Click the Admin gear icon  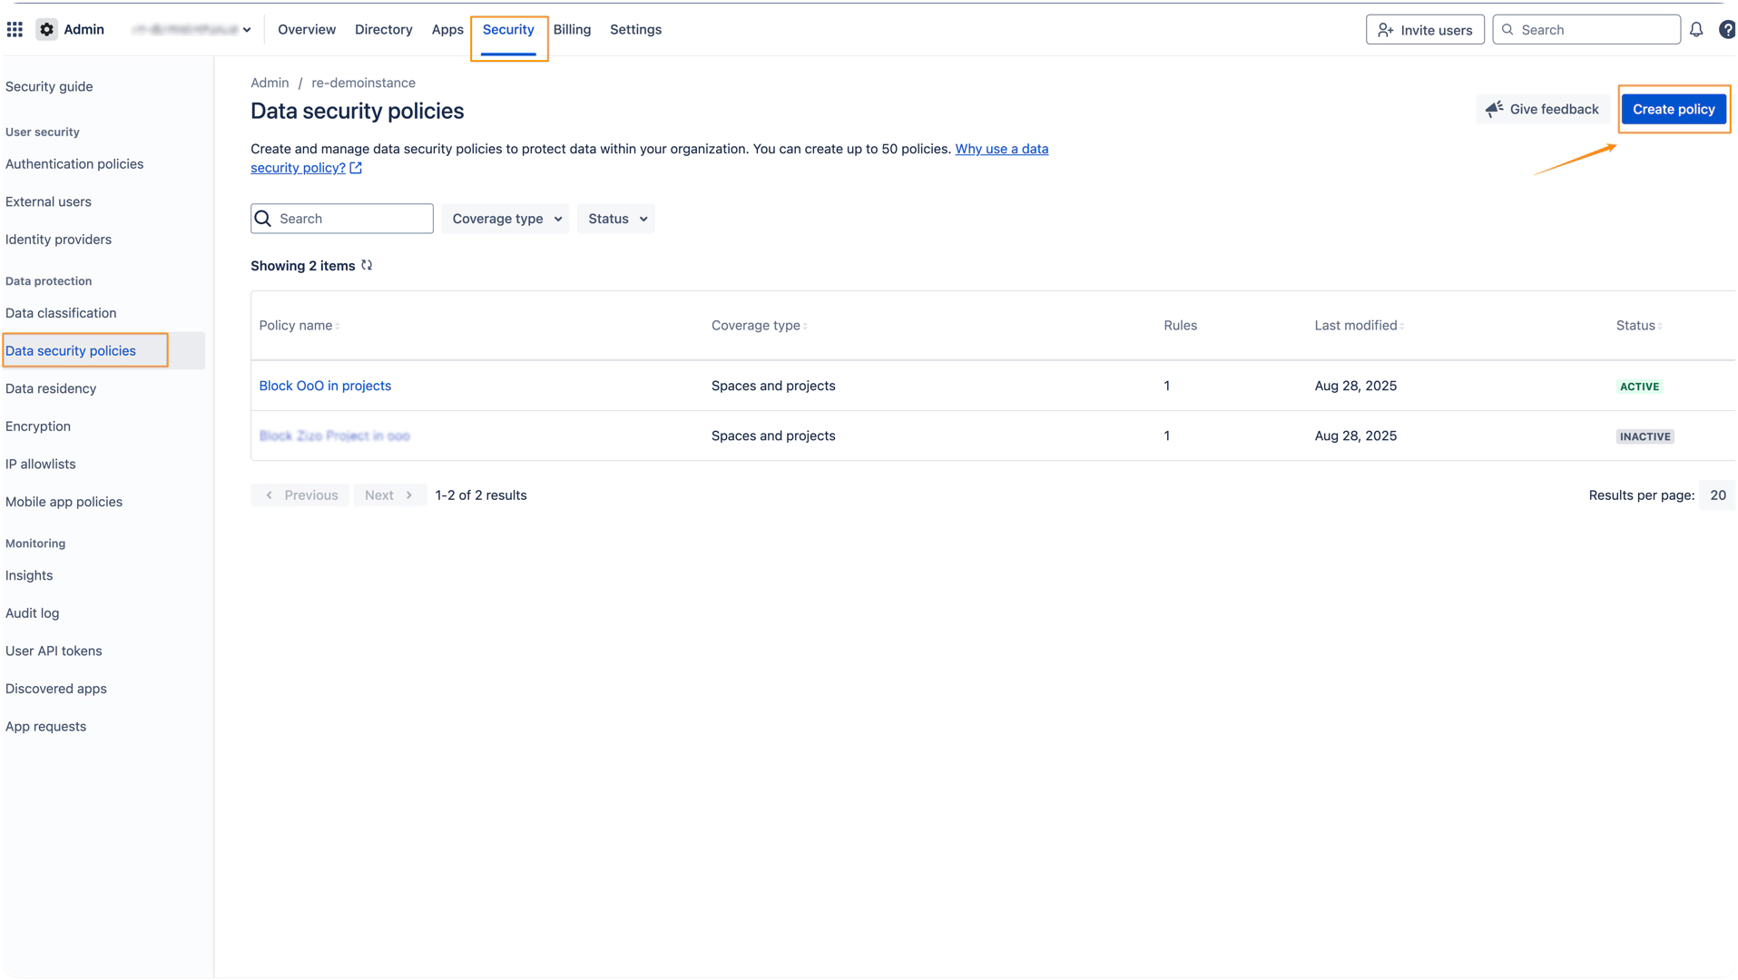(47, 30)
